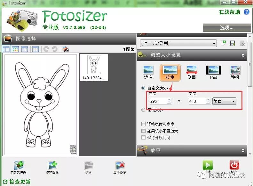Click the add new profile icon
Viewport: 253px width, 186px height.
pos(224,43)
